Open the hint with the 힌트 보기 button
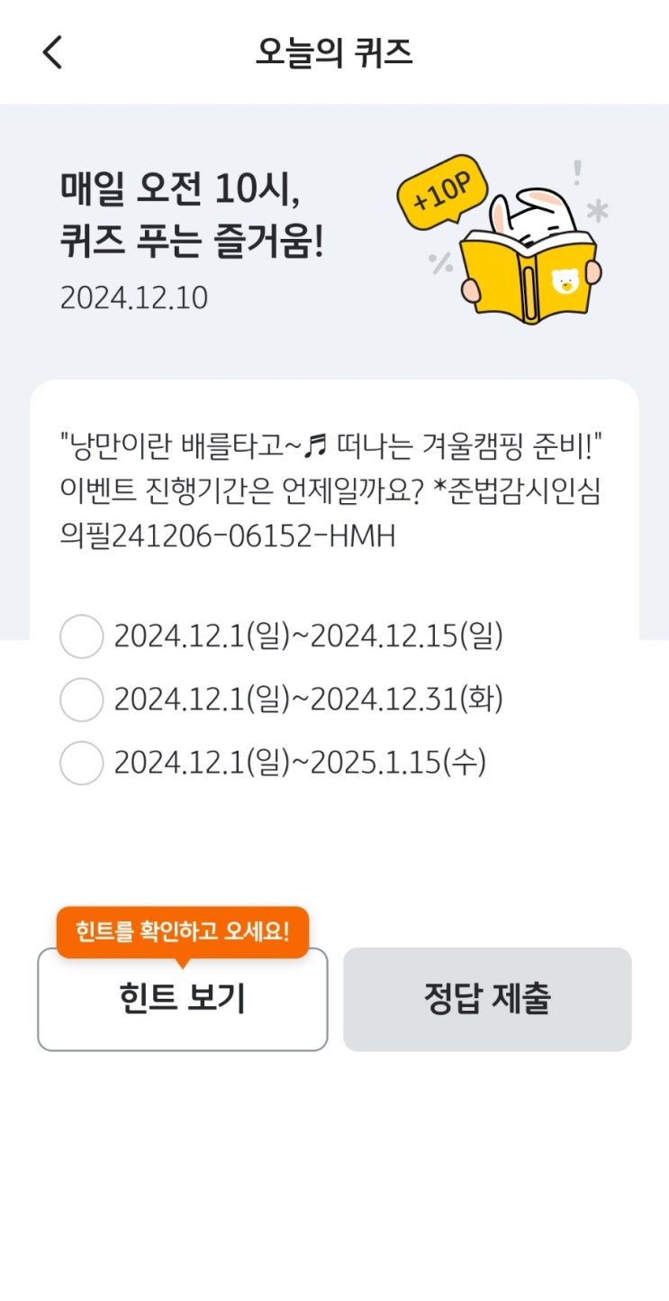 coord(182,999)
